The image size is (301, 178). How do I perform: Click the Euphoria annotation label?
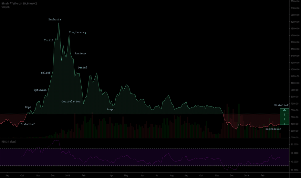[x=55, y=19]
